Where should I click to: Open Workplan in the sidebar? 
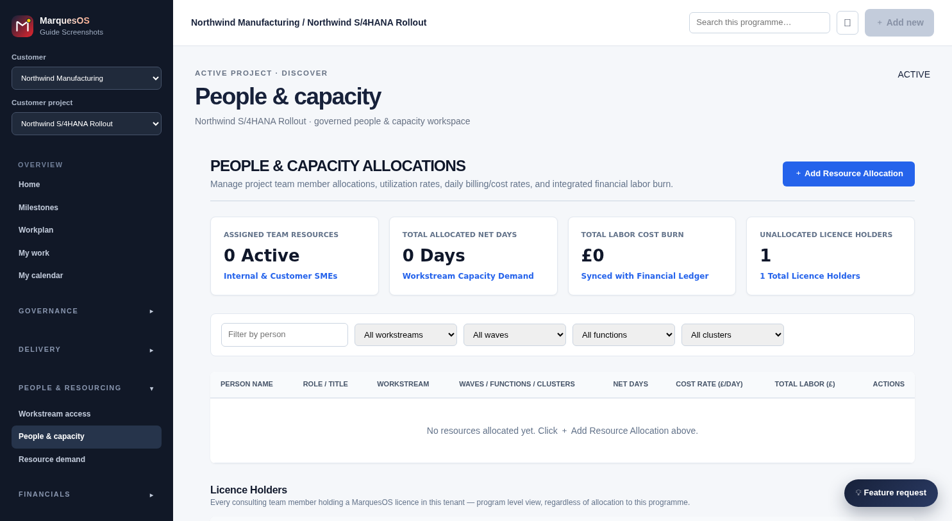tap(87, 230)
